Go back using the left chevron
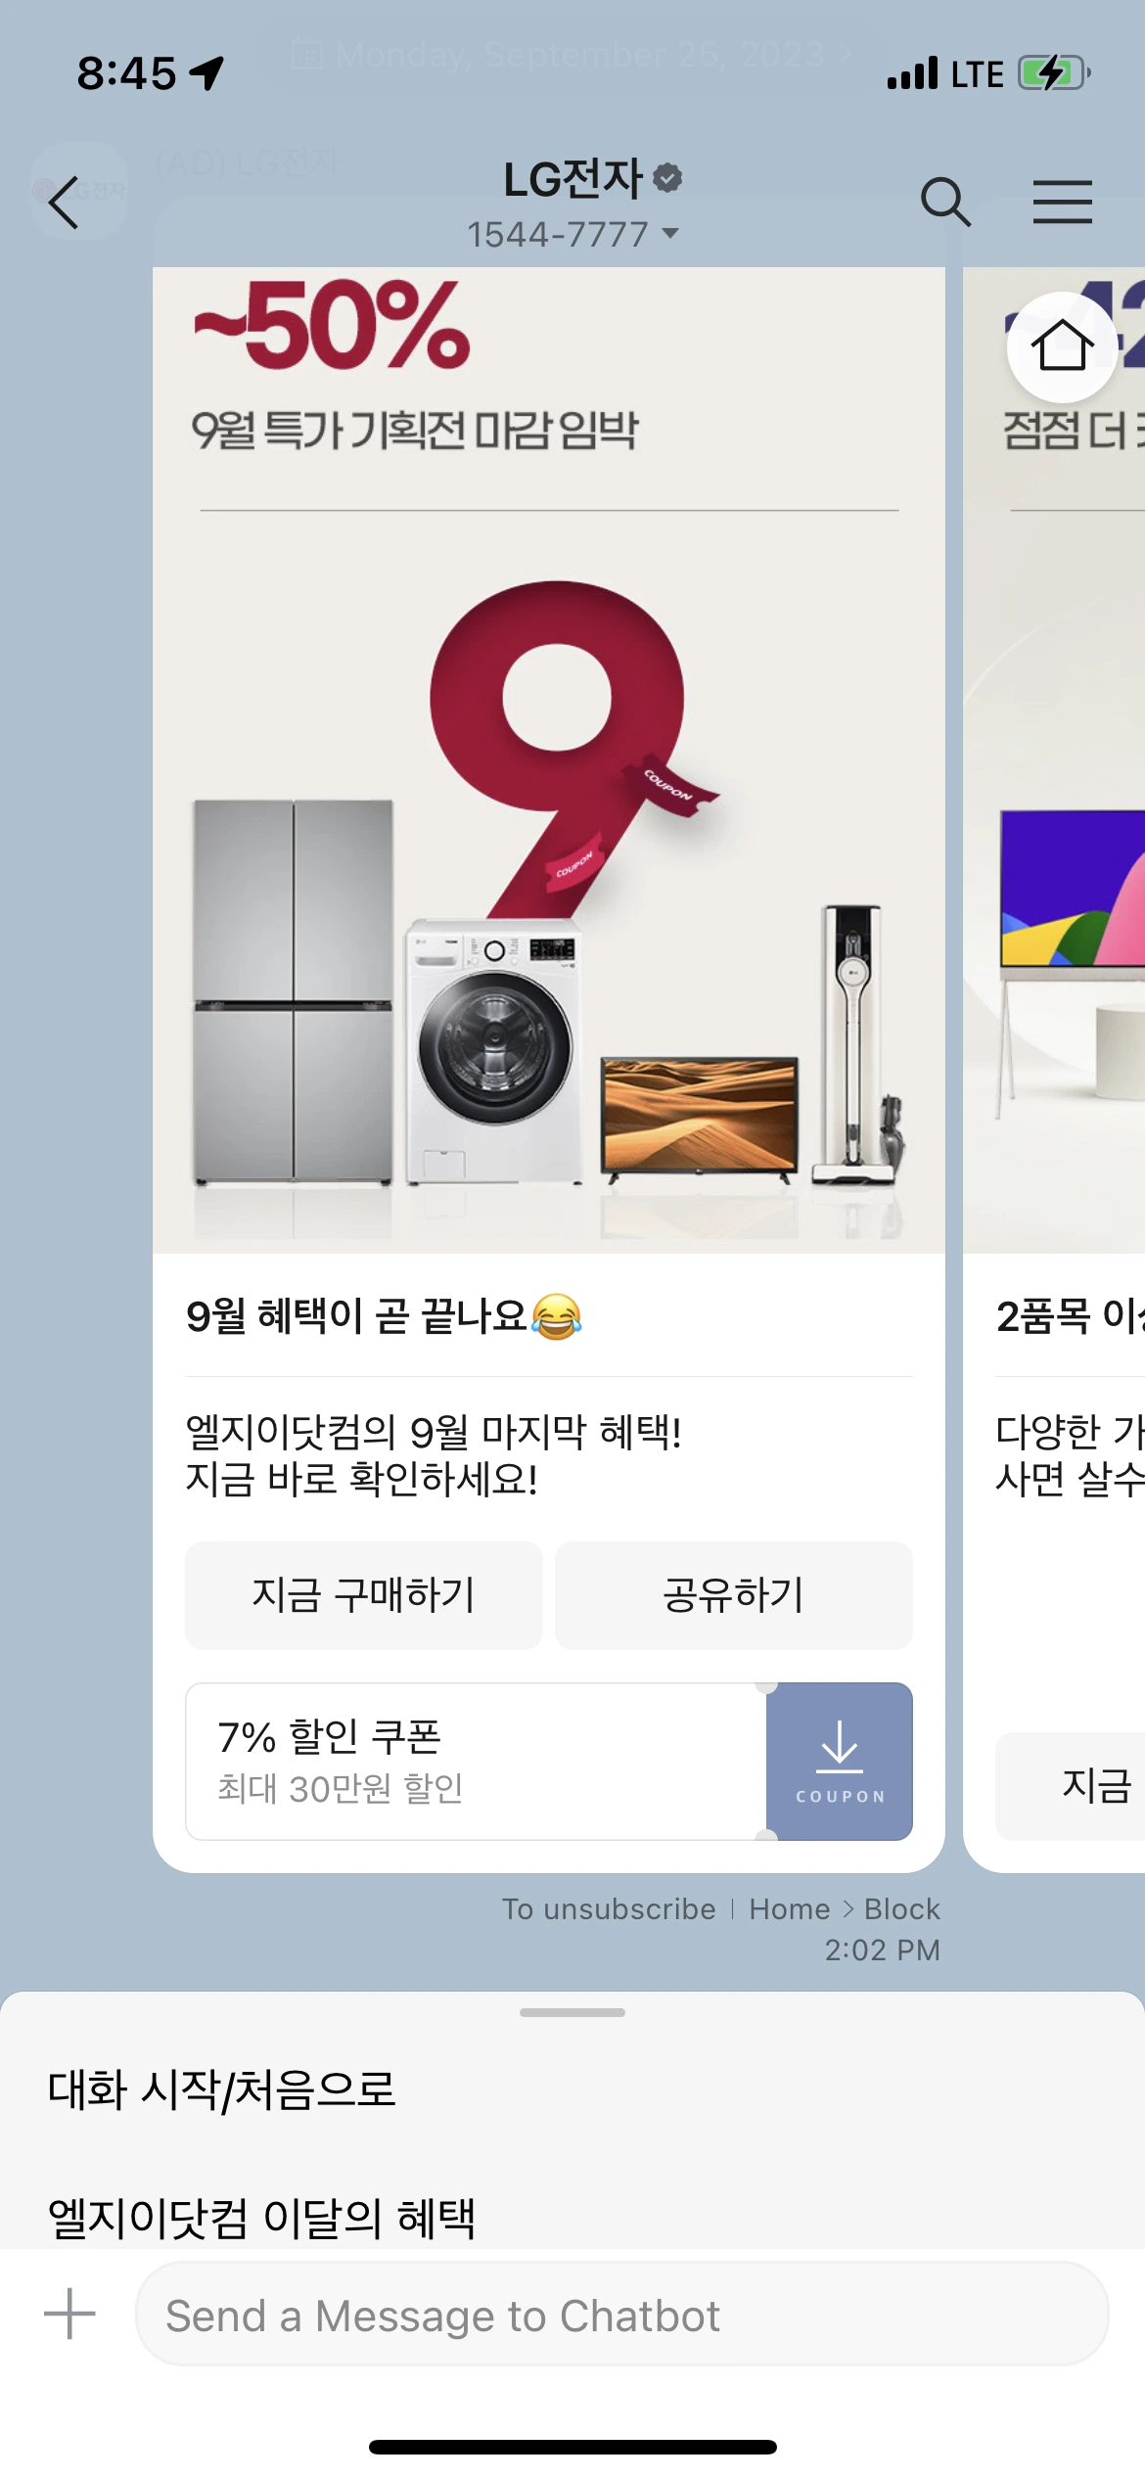 [64, 203]
